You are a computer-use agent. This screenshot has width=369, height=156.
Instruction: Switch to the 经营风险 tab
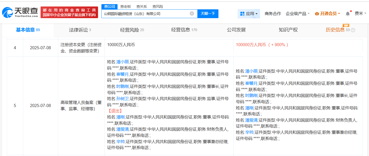(132, 30)
